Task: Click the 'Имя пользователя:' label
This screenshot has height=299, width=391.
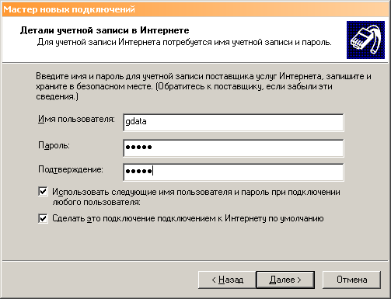Action: 76,119
